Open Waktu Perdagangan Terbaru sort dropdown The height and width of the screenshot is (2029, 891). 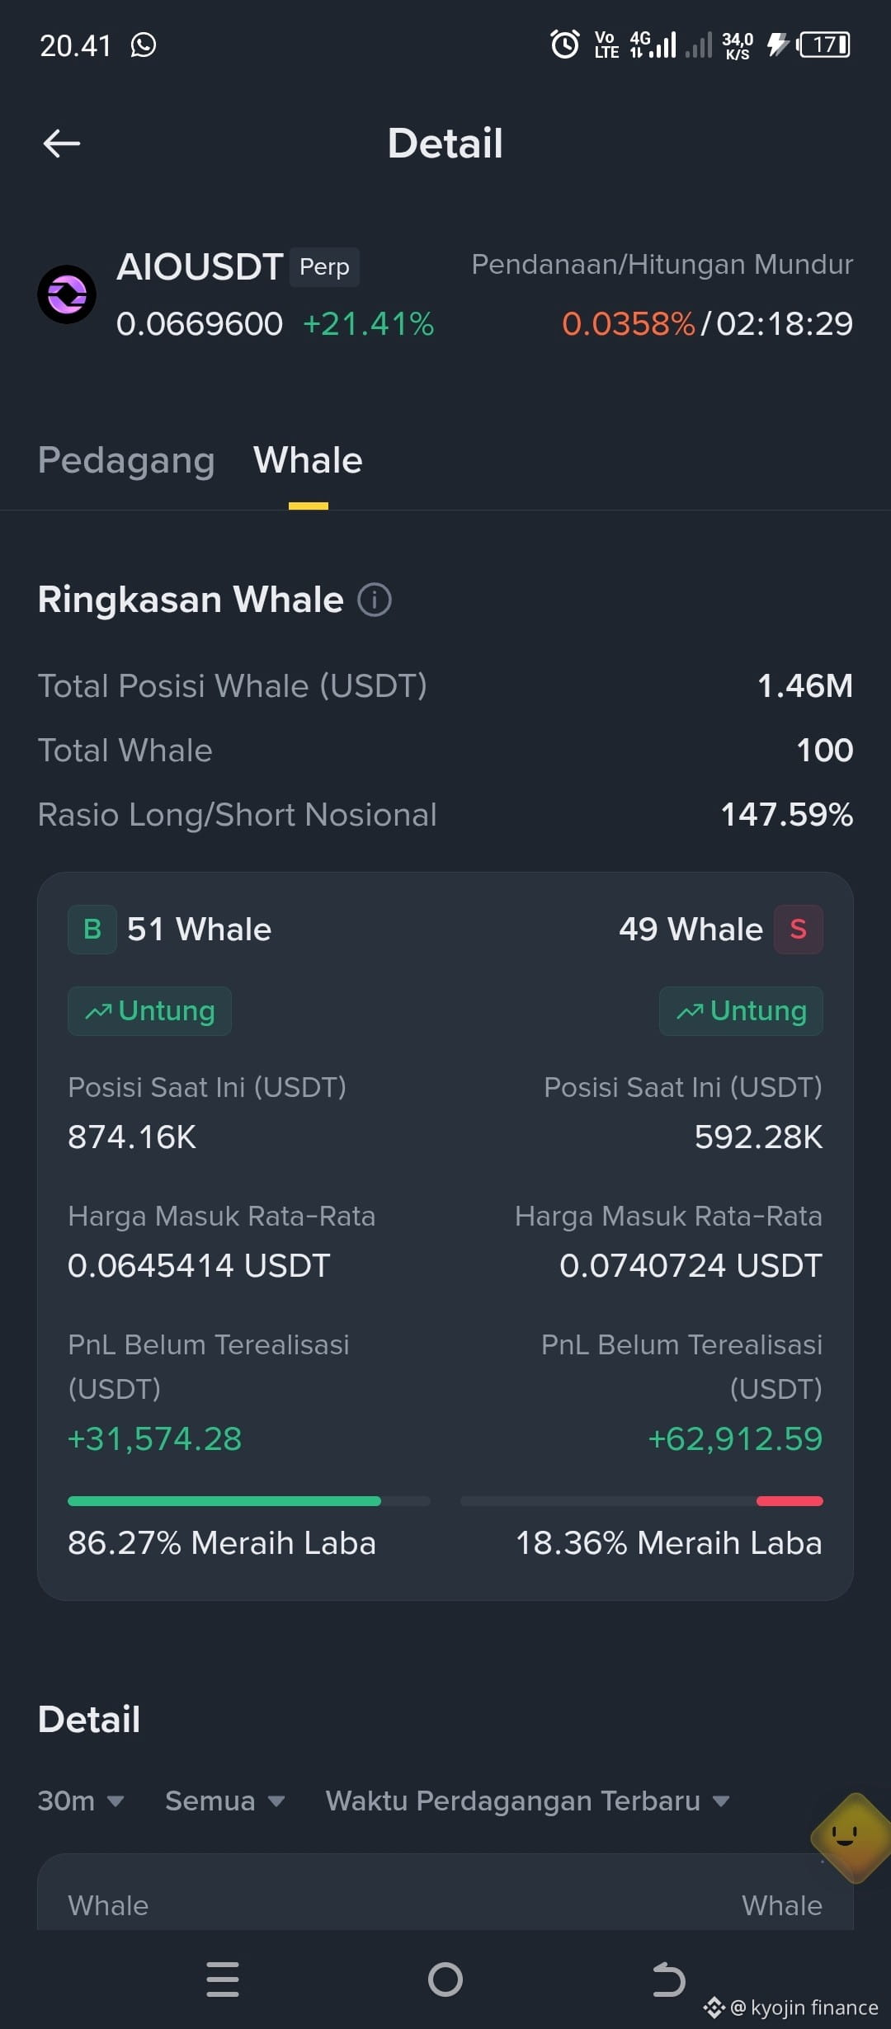coord(528,1801)
